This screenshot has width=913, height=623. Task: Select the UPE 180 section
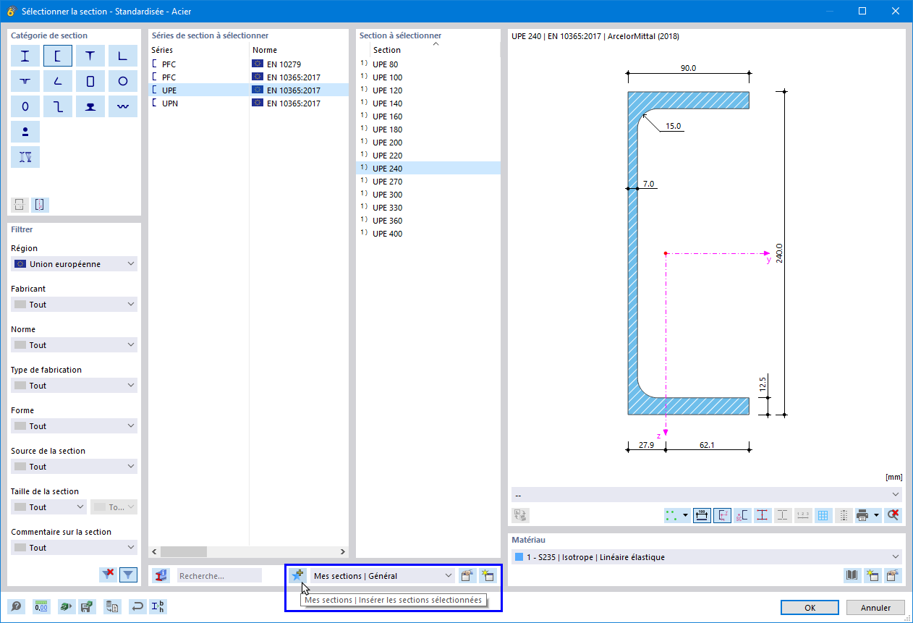[428, 130]
